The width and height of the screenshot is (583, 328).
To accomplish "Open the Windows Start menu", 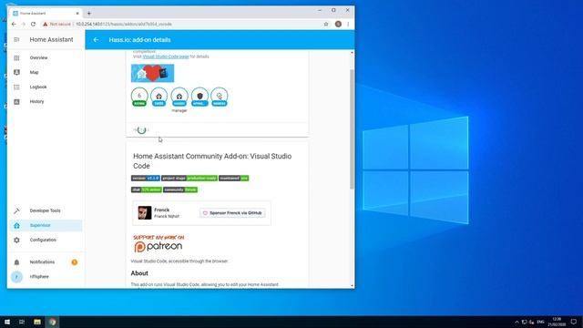I will 7,322.
